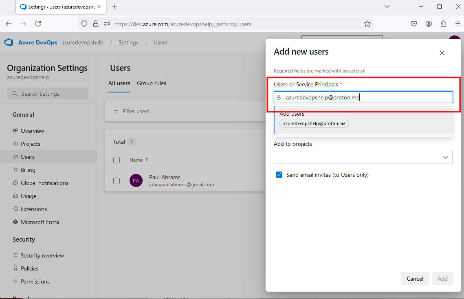This screenshot has width=464, height=299.
Task: Click the Policies lightbulb icon
Action: [x=15, y=268]
